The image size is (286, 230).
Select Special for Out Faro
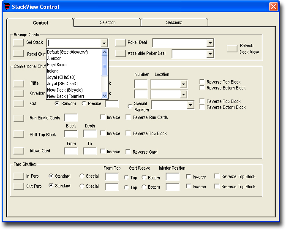(82, 186)
